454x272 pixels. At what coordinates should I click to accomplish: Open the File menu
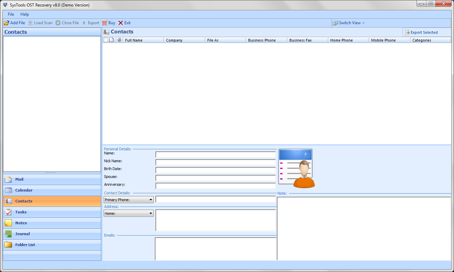[x=11, y=14]
